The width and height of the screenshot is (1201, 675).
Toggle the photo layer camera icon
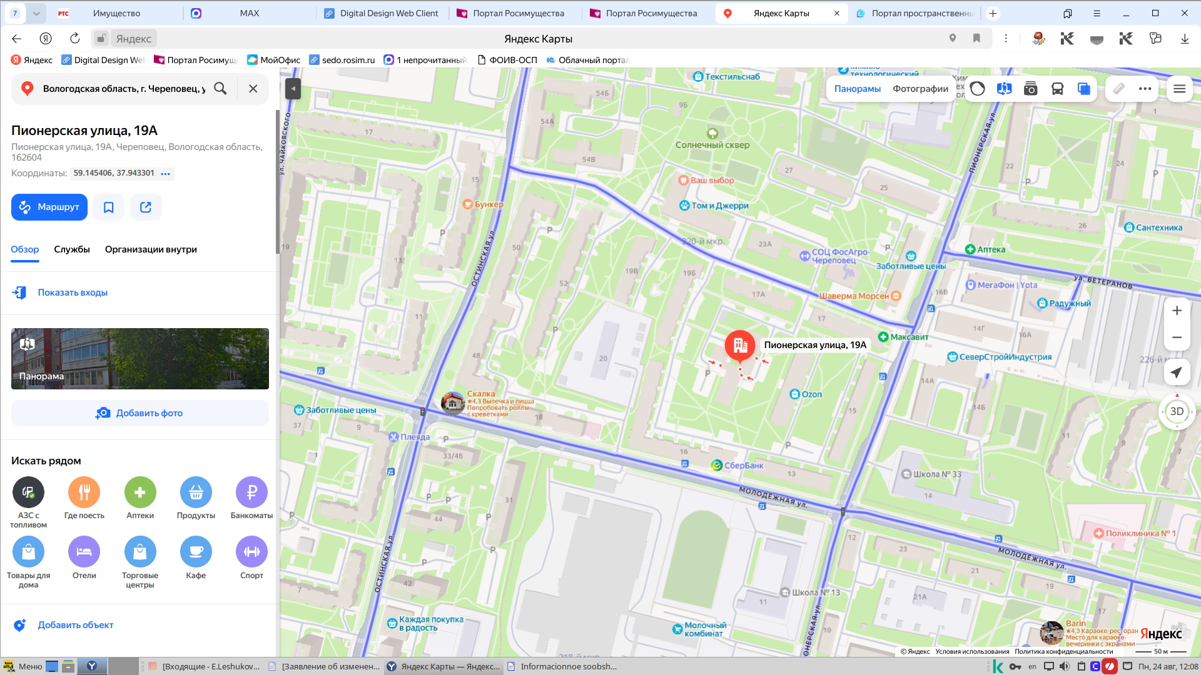click(1031, 89)
